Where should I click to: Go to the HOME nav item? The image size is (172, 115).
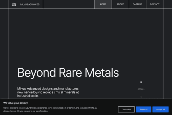coord(103,4)
